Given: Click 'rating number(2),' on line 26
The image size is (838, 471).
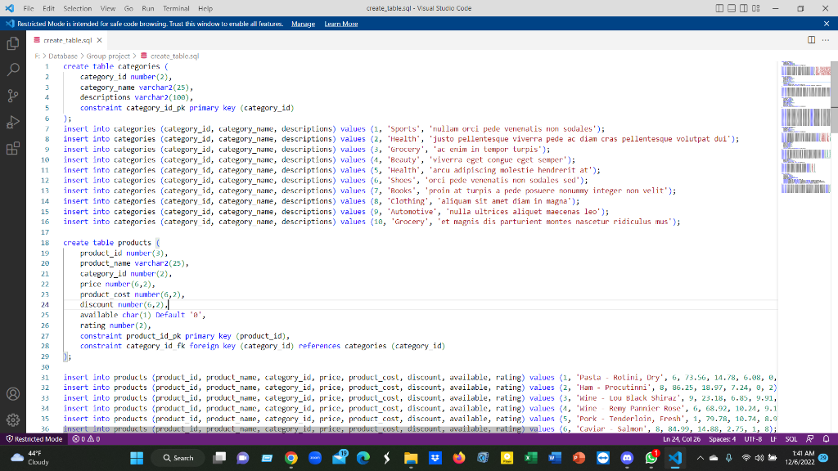Looking at the screenshot, I should point(115,325).
